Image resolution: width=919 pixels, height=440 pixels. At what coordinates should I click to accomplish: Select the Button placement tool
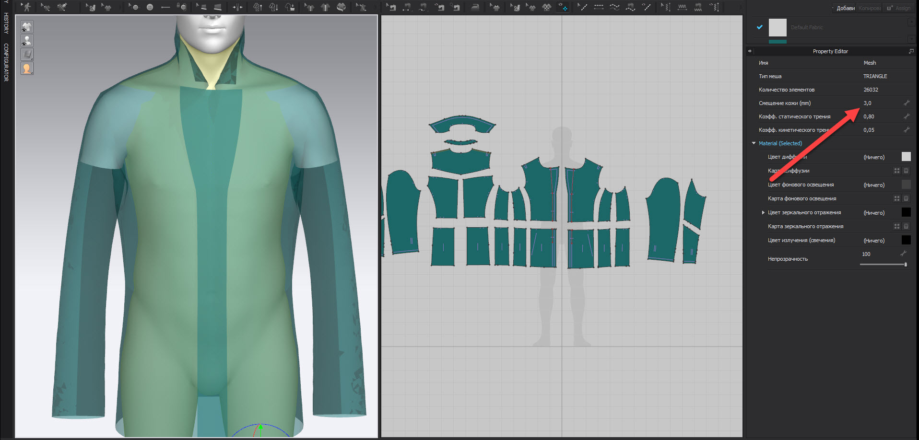(150, 7)
